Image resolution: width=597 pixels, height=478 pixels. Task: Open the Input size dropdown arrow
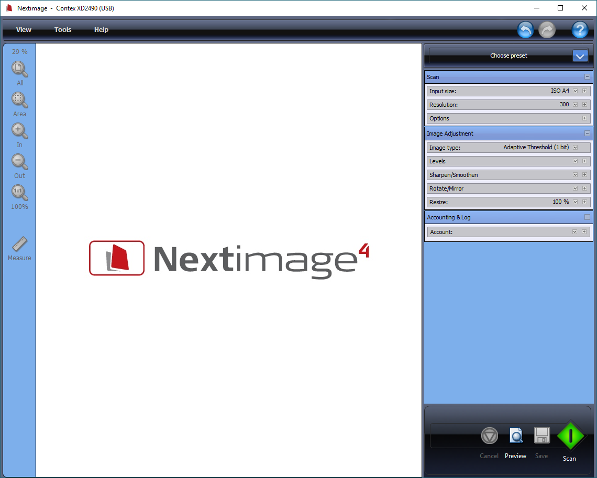tap(575, 91)
